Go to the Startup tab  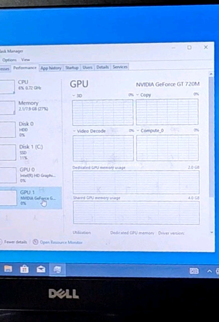[72, 68]
